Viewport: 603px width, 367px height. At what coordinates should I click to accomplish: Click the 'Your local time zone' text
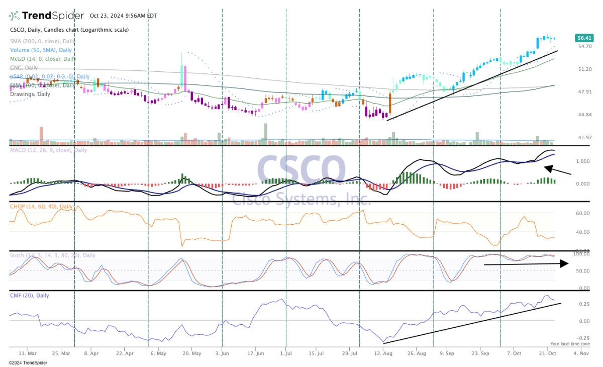569,344
